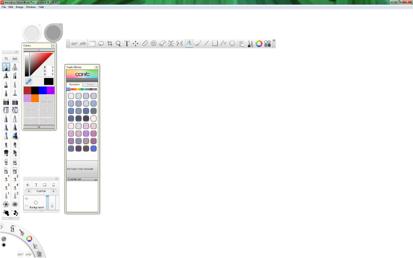Select the Background layer radio button
Image resolution: width=413 pixels, height=258 pixels.
coord(26,206)
